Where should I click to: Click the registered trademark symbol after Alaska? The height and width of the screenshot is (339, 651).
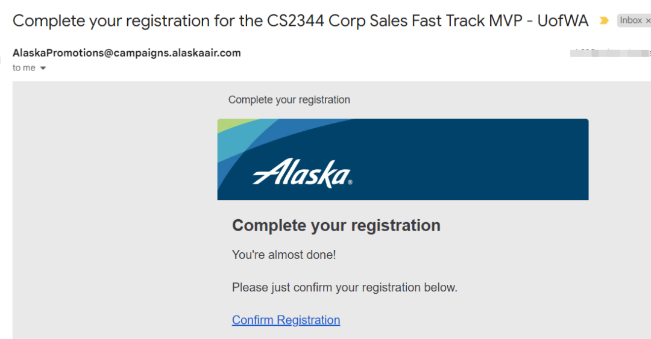pyautogui.click(x=350, y=182)
